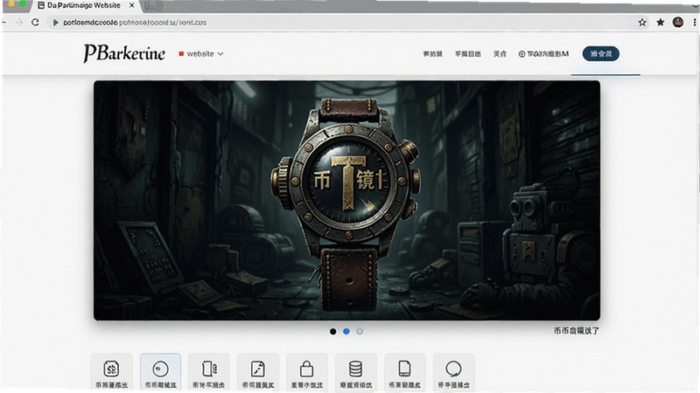Select the mobile phone icon tile
Image resolution: width=700 pixels, height=393 pixels.
point(404,372)
